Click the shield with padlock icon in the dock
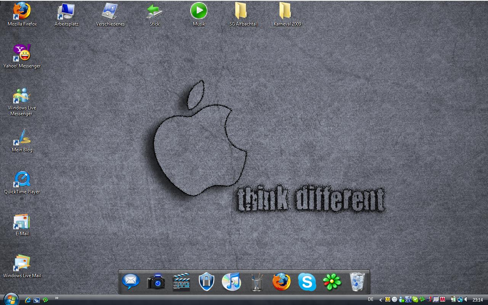Image resolution: width=488 pixels, height=305 pixels. tap(206, 282)
